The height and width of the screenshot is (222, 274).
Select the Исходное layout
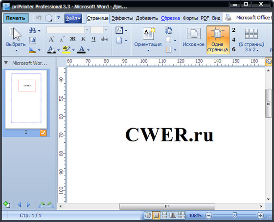(x=193, y=37)
